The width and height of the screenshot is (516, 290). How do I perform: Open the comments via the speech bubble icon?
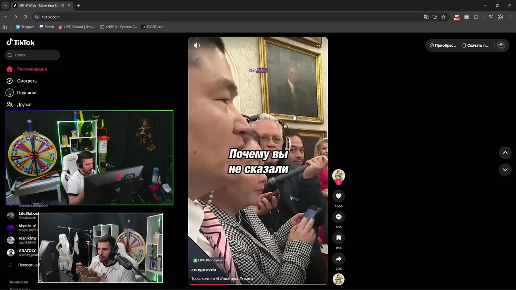pyautogui.click(x=339, y=217)
